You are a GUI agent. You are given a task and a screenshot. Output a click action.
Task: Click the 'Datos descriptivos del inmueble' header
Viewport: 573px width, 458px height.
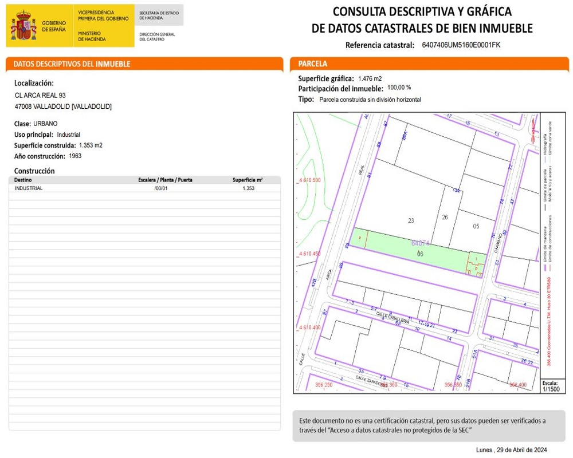[144, 64]
